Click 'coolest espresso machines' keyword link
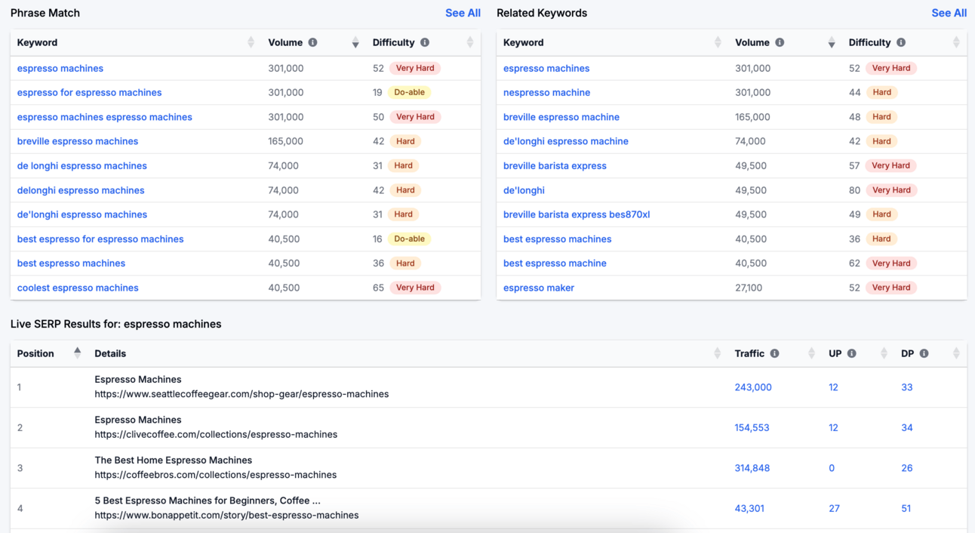The image size is (975, 533). coord(78,288)
